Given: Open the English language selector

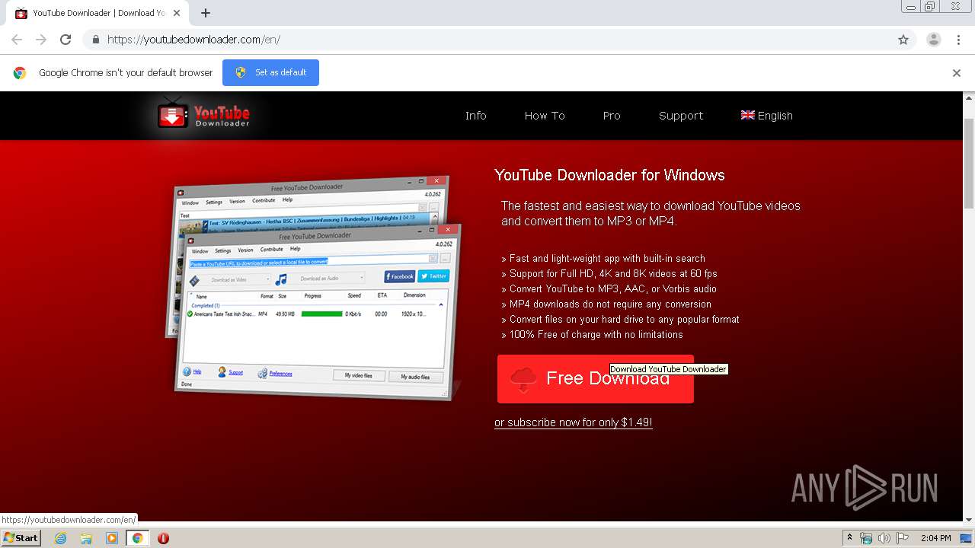Looking at the screenshot, I should [x=767, y=116].
